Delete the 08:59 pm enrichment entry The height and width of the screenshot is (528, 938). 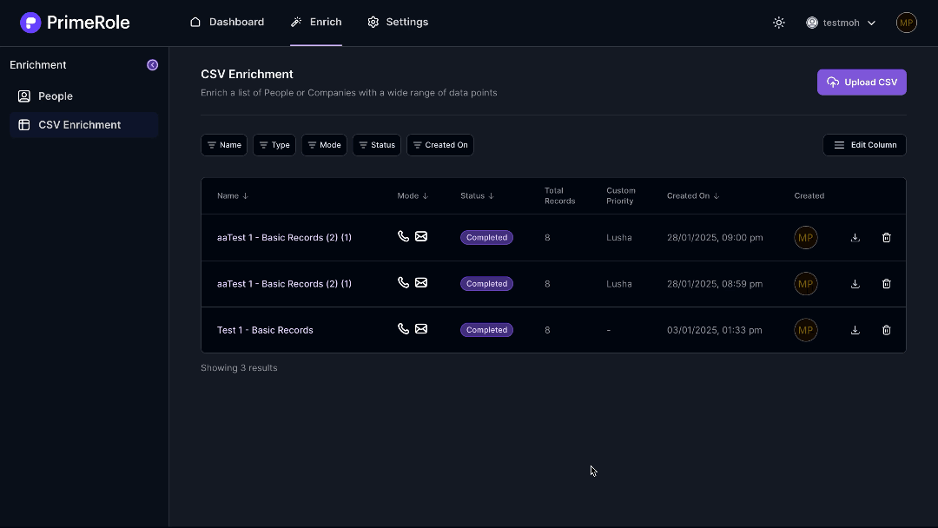(x=887, y=284)
